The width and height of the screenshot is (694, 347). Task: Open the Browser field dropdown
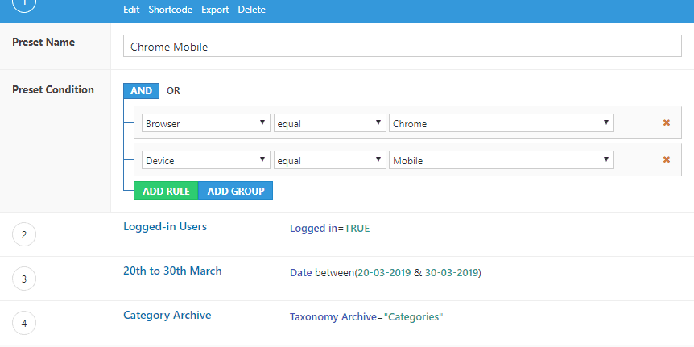click(205, 124)
